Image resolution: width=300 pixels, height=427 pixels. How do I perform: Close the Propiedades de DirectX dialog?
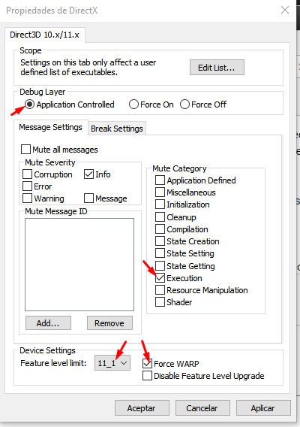285,10
